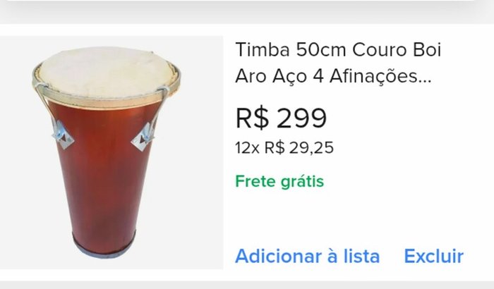The image size is (494, 289).
Task: Open the Timba 50cm Couro Boi title
Action: click(x=338, y=50)
